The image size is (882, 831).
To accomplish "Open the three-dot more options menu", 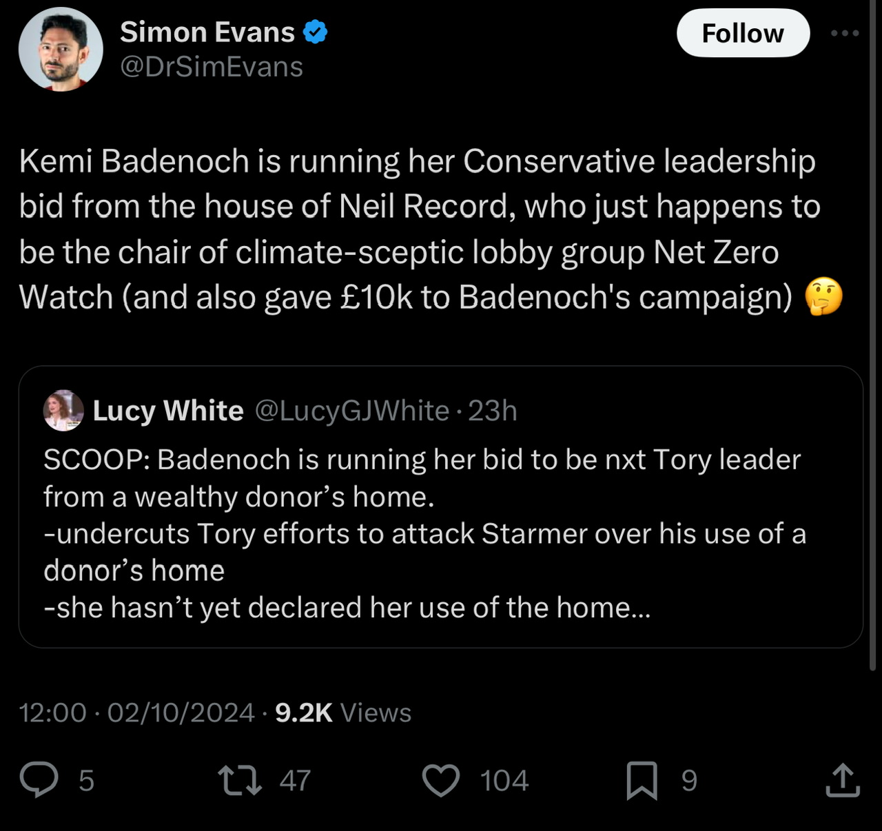I will tap(845, 33).
